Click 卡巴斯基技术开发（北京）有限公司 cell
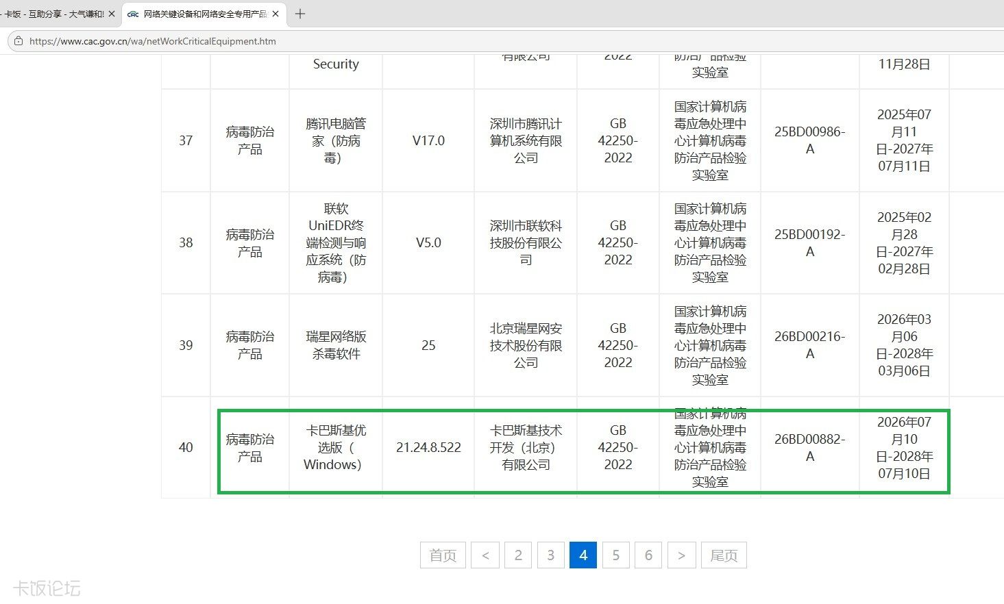This screenshot has height=604, width=1004. (x=526, y=447)
